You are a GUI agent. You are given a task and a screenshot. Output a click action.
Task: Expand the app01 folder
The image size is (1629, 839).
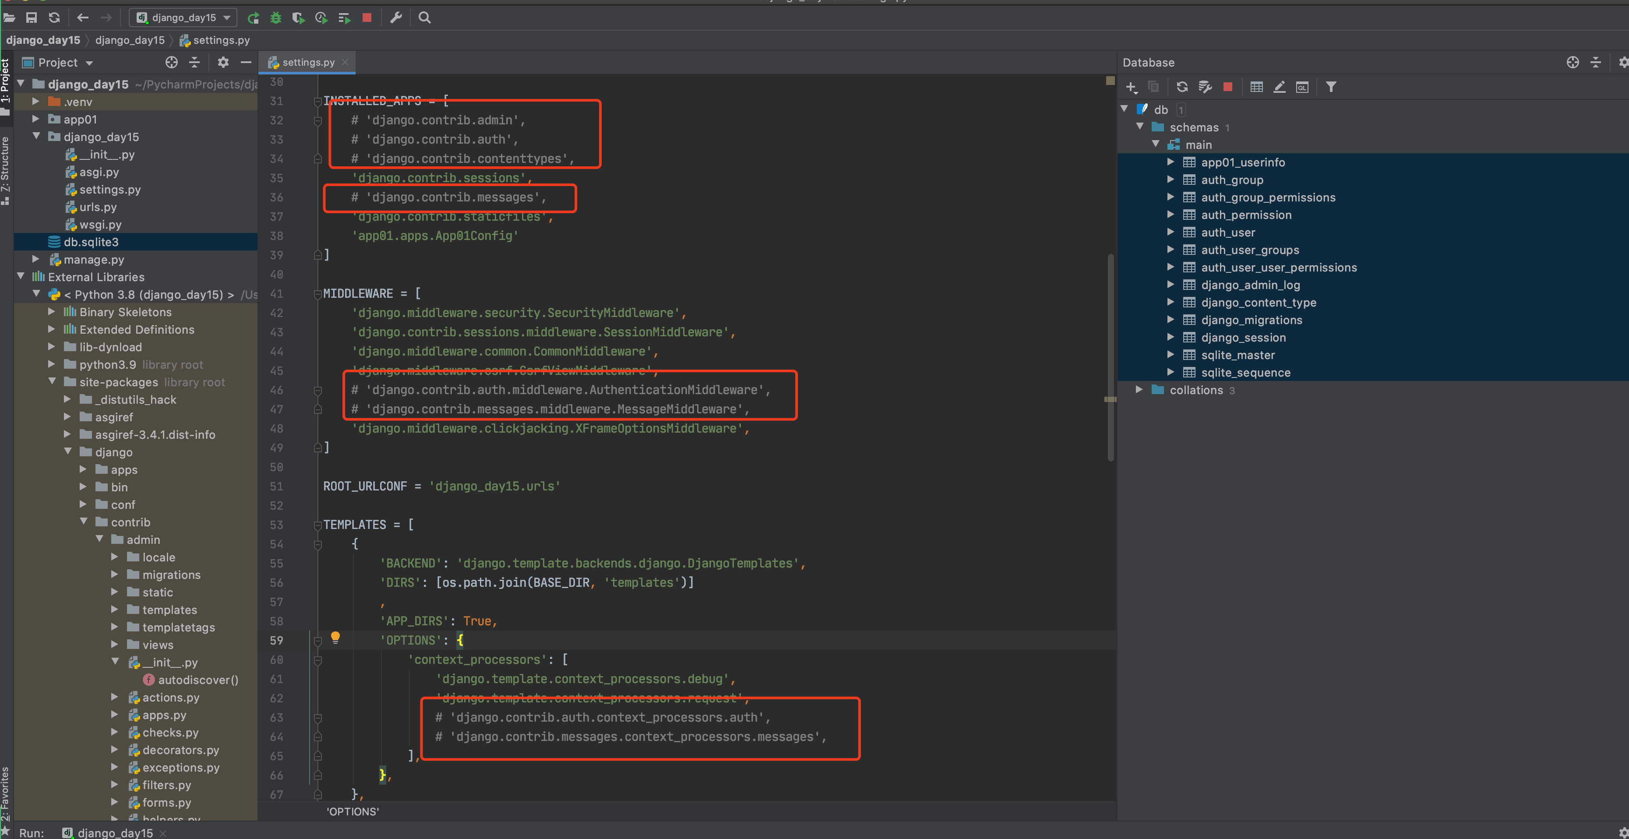(x=36, y=119)
